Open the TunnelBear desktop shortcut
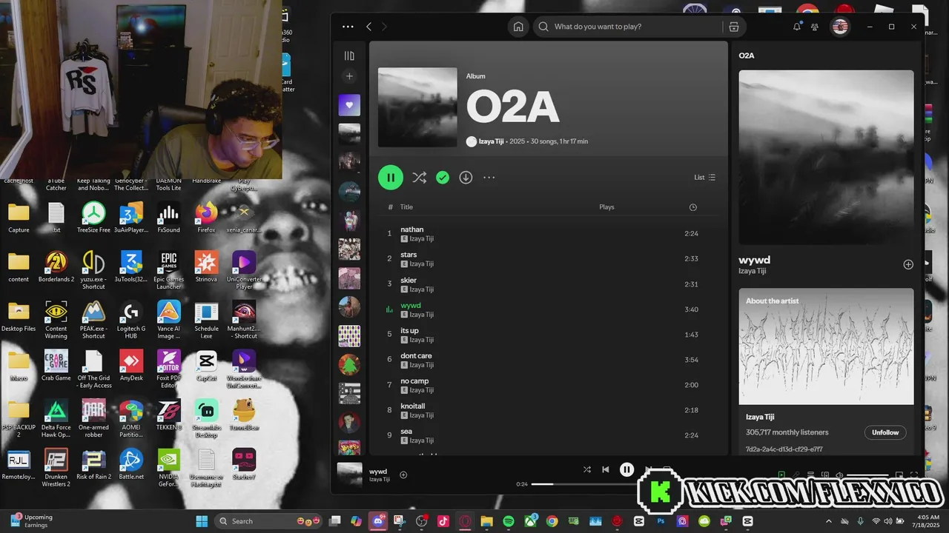949x533 pixels. point(244,415)
